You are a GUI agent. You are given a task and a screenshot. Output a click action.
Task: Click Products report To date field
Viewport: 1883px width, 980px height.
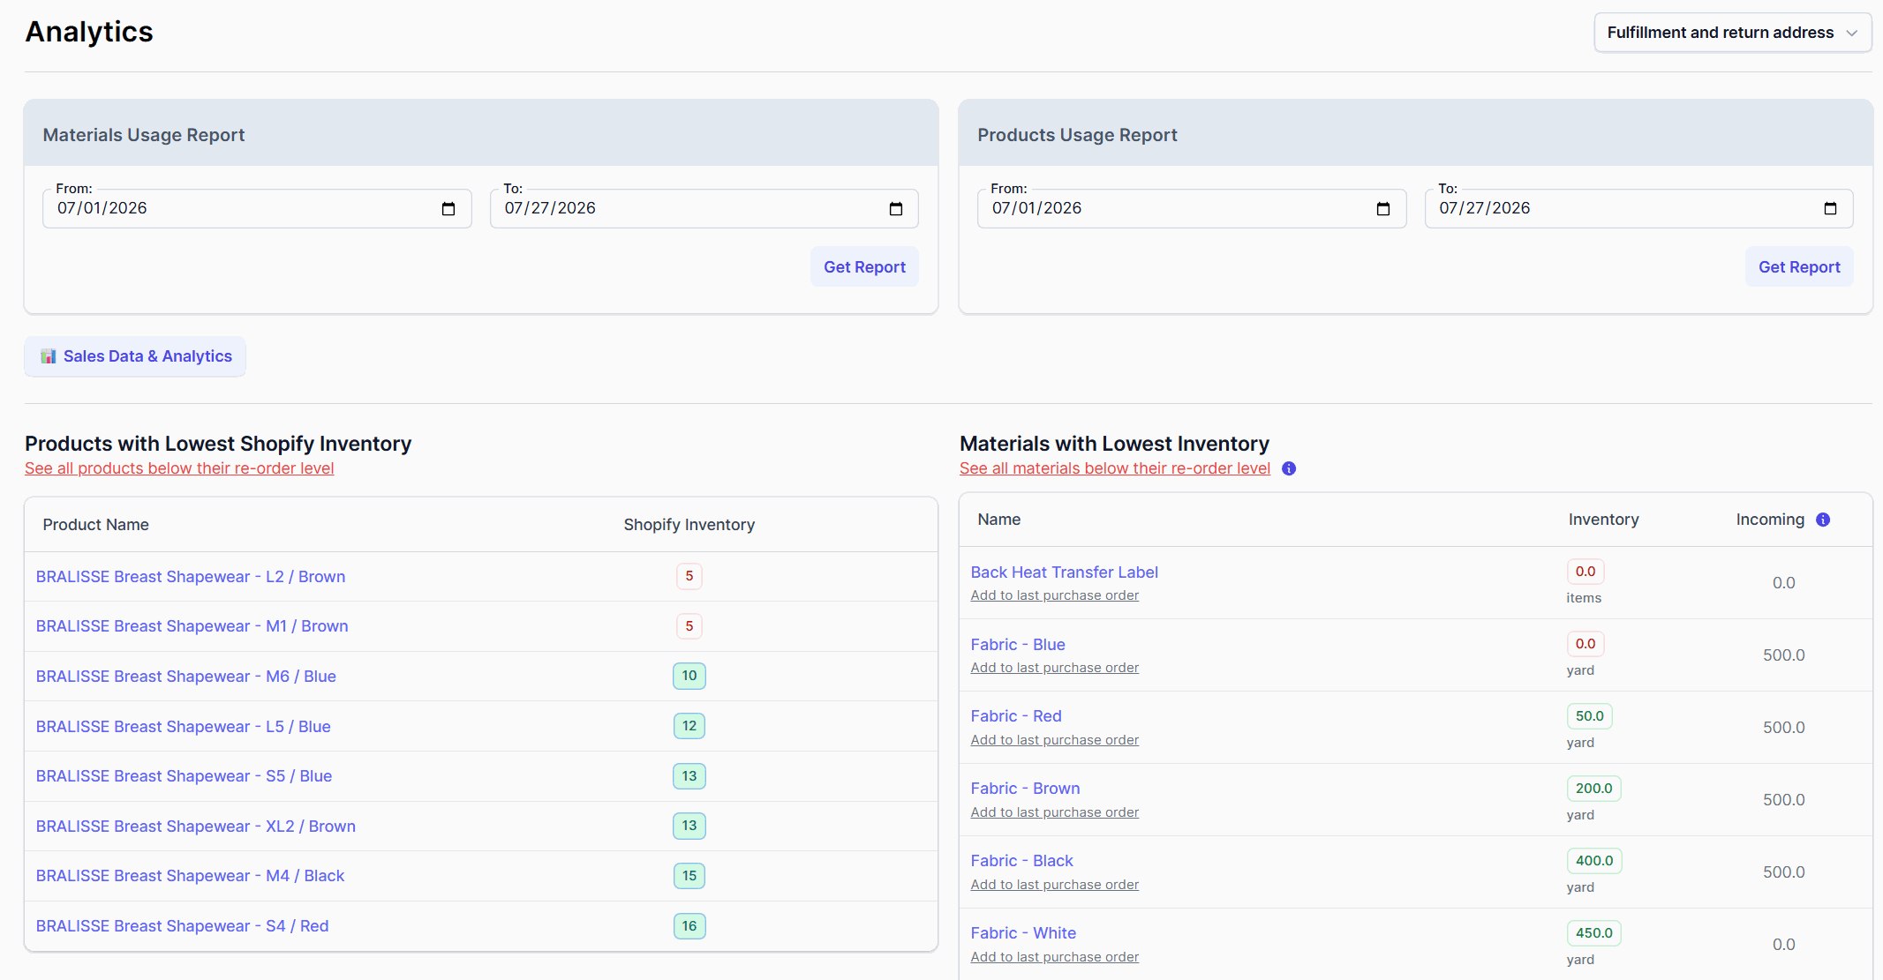1638,209
